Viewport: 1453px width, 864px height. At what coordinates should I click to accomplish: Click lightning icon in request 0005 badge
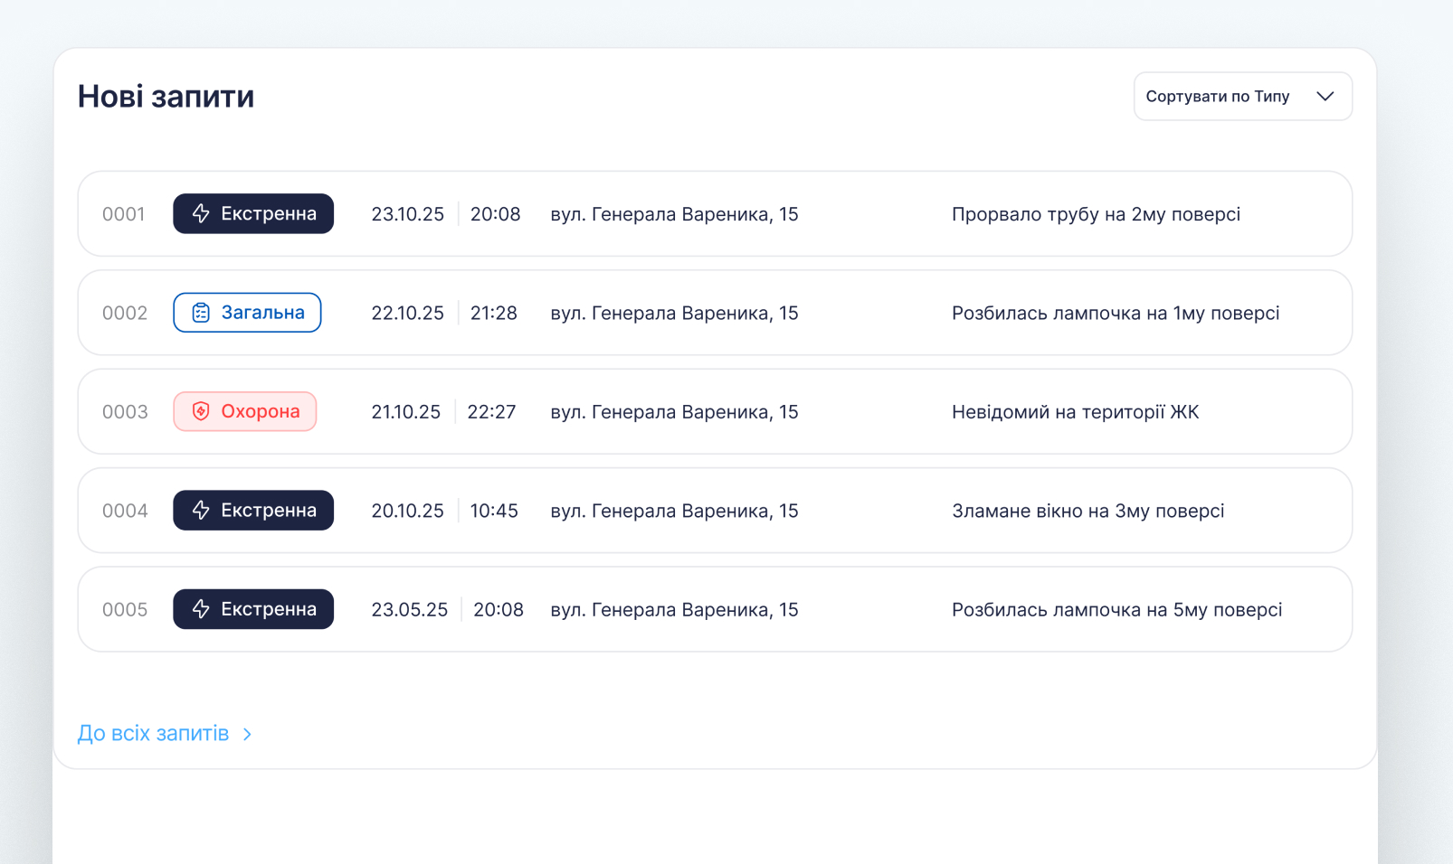pos(201,609)
